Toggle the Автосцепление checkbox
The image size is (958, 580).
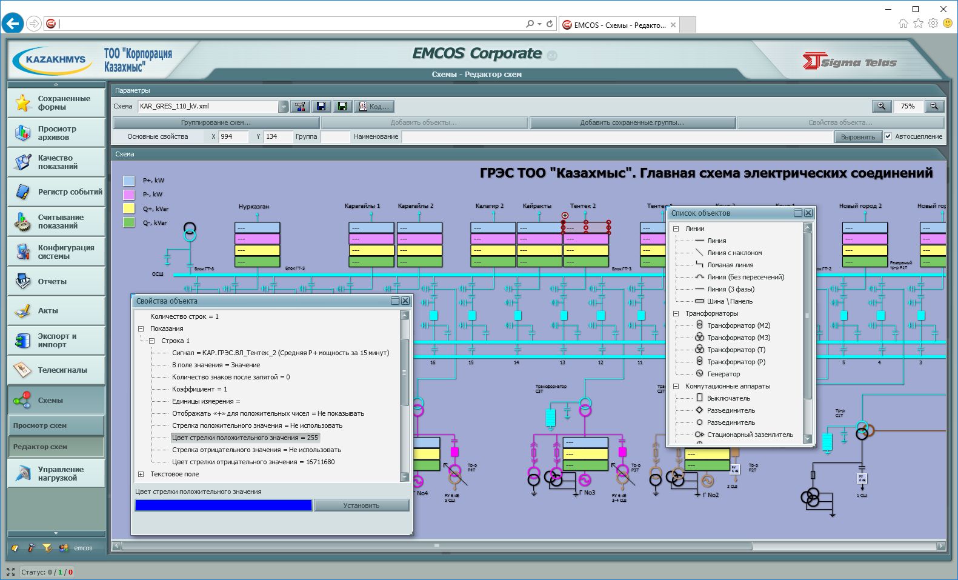tap(888, 136)
